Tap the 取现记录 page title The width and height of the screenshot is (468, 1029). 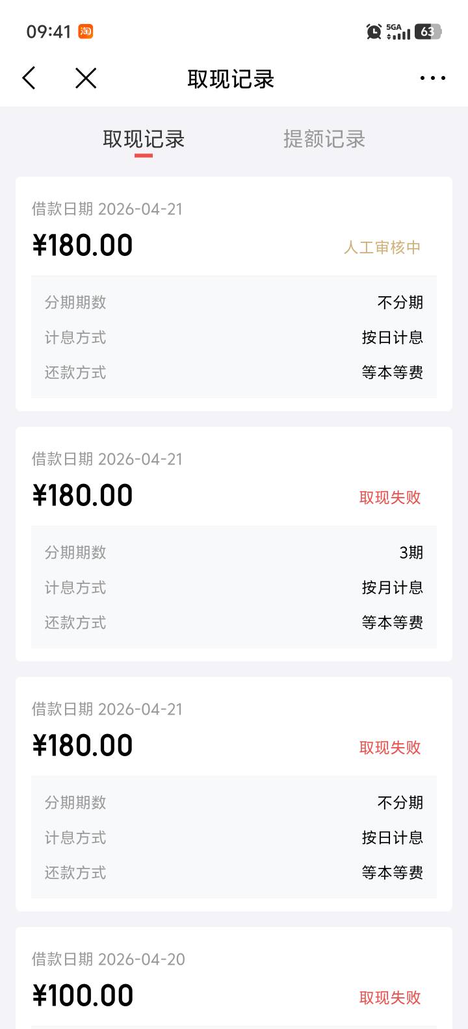[231, 79]
